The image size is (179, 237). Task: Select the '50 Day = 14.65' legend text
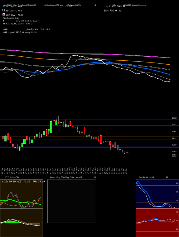click(x=14, y=11)
